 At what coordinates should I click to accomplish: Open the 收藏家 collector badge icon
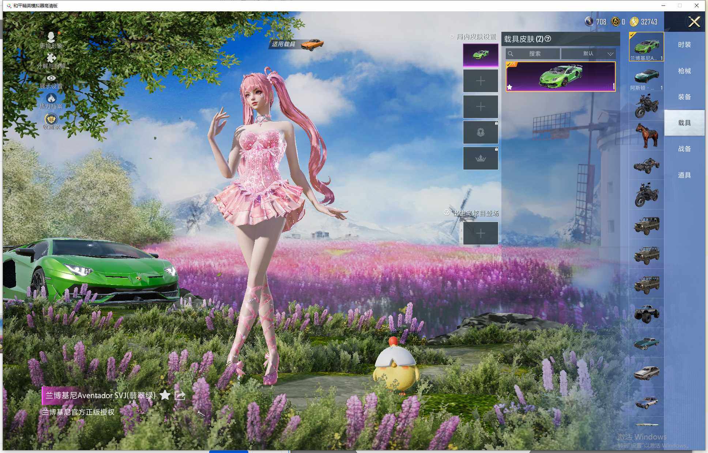click(51, 119)
